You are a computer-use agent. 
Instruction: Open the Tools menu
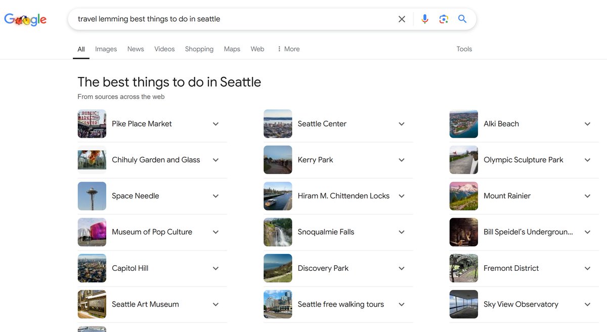464,49
